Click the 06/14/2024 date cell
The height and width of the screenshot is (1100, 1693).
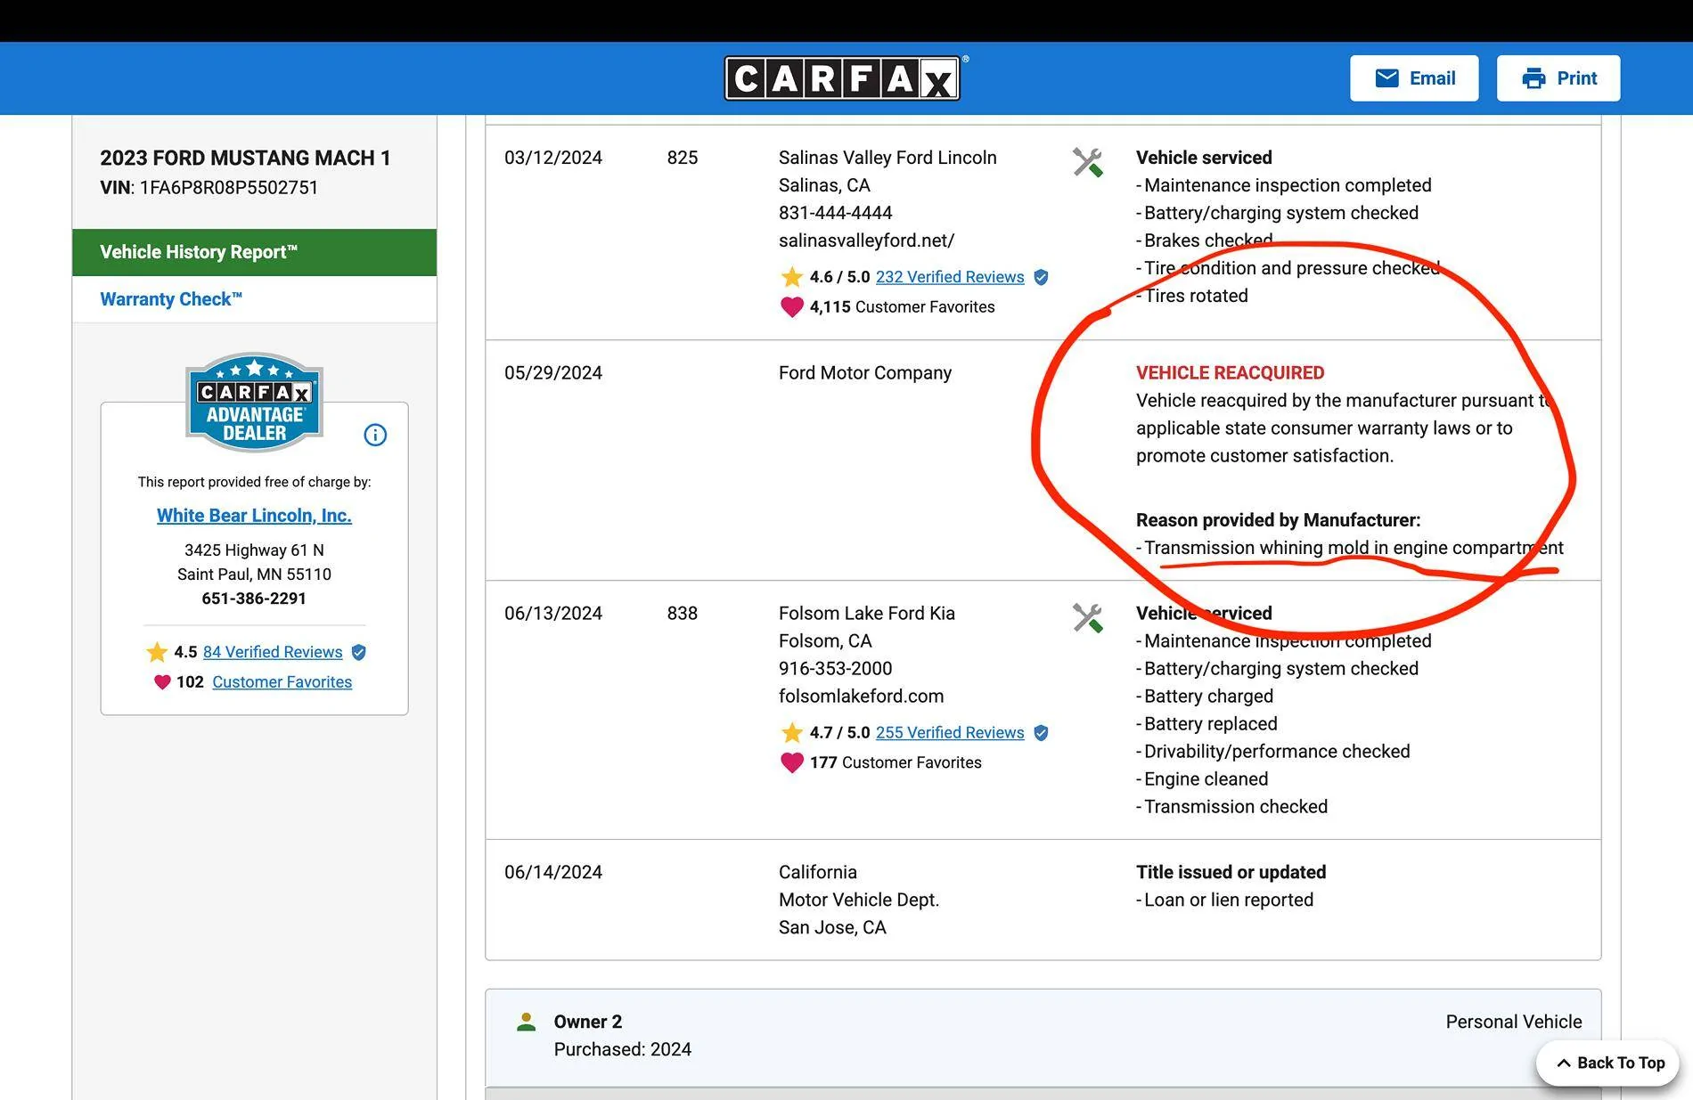[553, 872]
